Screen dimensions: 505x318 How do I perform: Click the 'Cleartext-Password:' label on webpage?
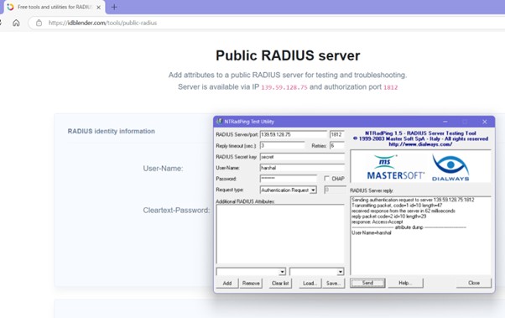tap(176, 211)
